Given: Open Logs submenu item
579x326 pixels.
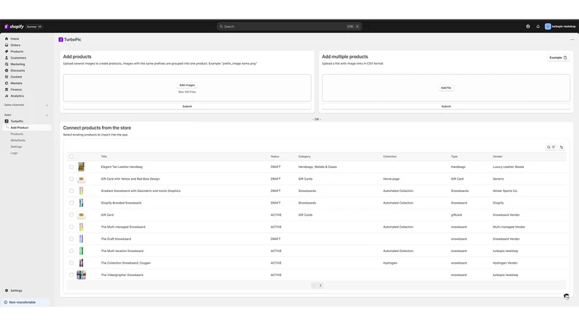Looking at the screenshot, I should [14, 153].
